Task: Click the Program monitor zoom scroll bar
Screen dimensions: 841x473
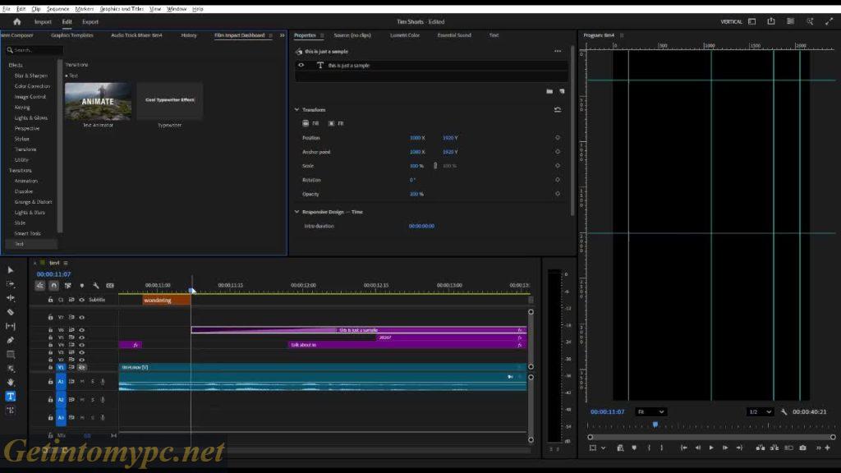Action: click(x=711, y=437)
